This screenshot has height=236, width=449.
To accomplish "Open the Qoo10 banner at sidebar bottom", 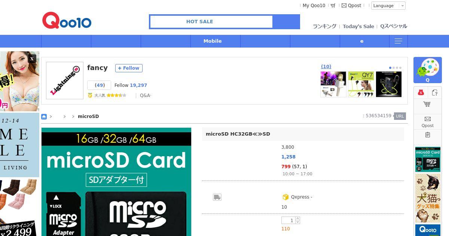I will (428, 230).
